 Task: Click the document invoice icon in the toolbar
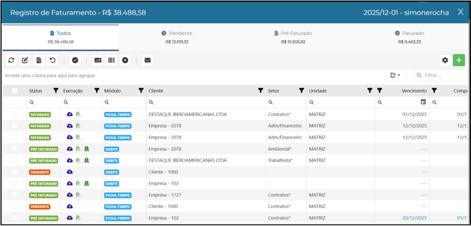(39, 60)
